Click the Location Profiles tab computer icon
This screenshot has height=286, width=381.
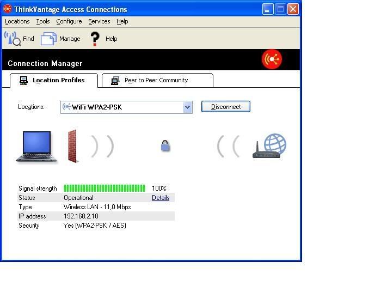pyautogui.click(x=23, y=81)
